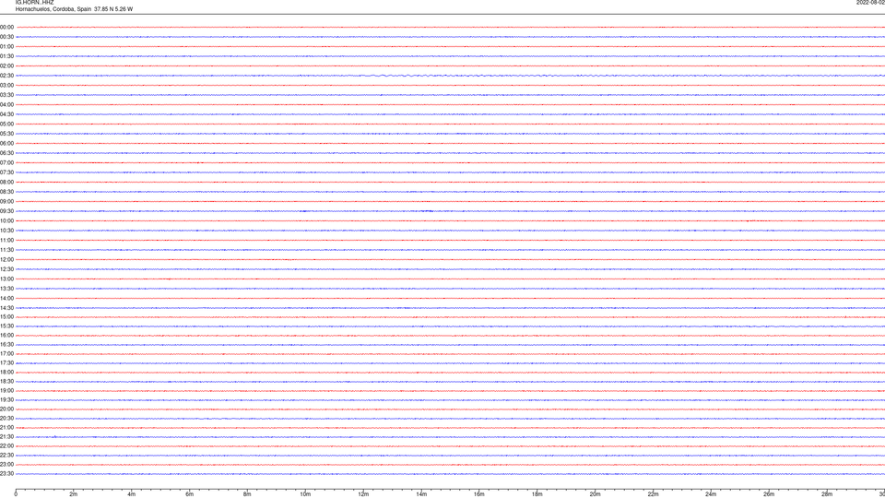Click the 16:00 trace label

click(x=6, y=336)
